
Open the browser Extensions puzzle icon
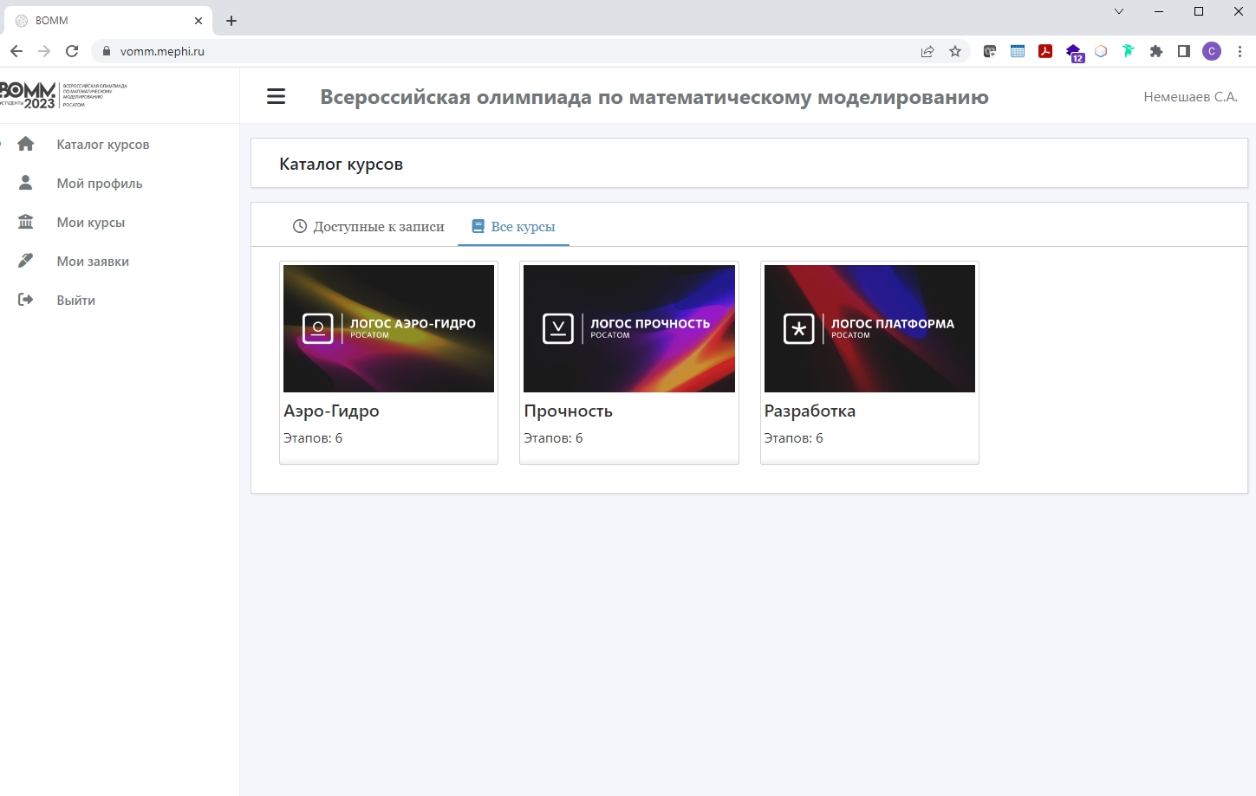pyautogui.click(x=1155, y=51)
